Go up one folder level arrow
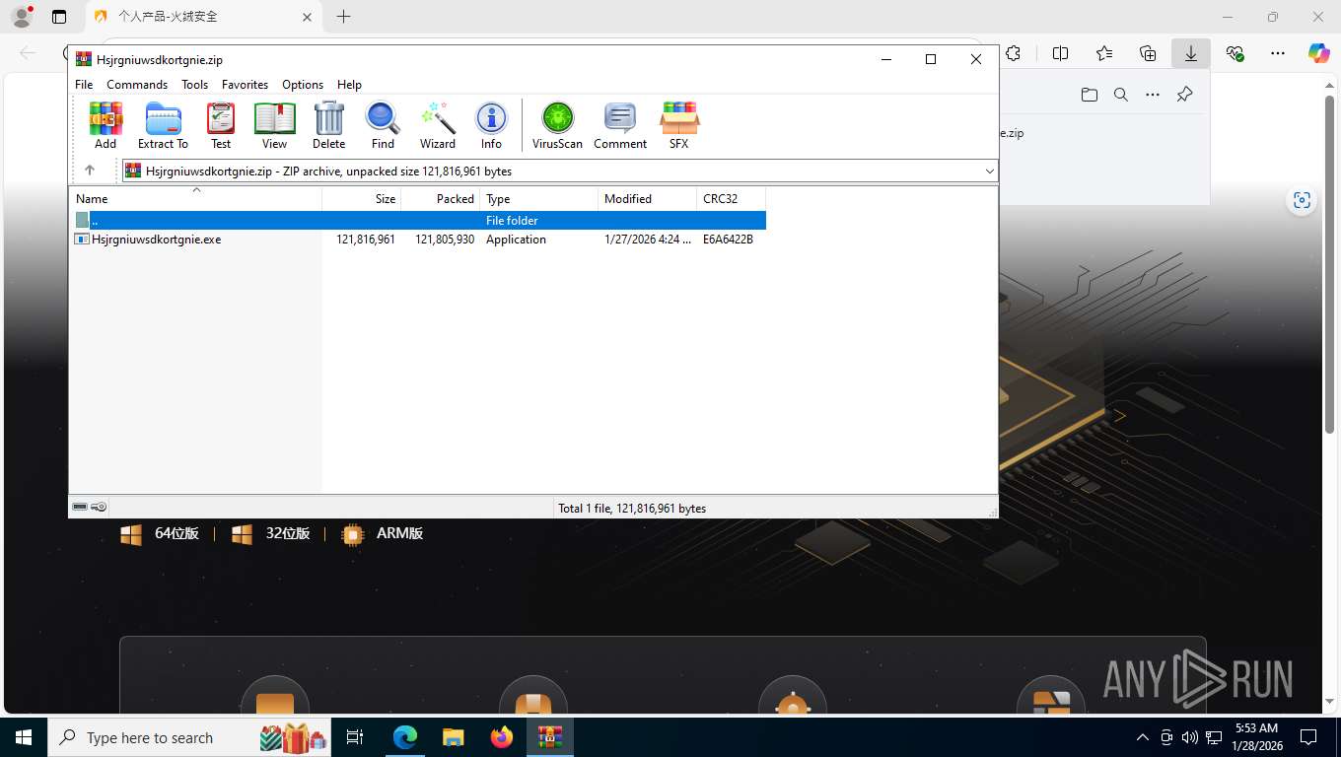Image resolution: width=1341 pixels, height=757 pixels. [x=90, y=171]
